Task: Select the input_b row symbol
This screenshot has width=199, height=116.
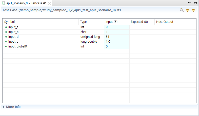Action: (13, 32)
